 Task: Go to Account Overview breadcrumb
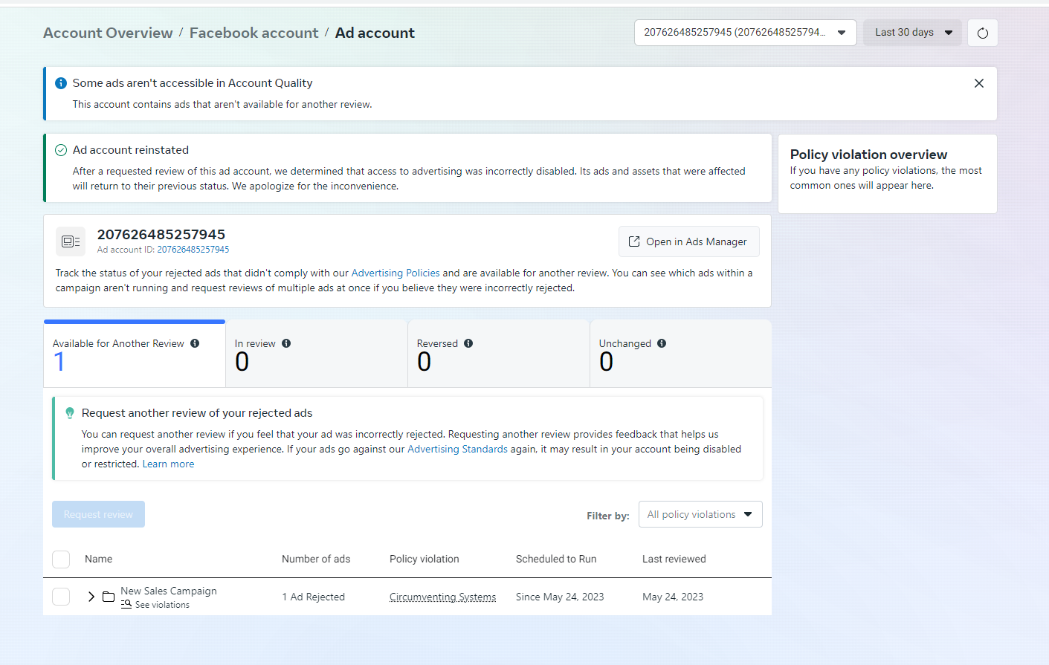click(x=108, y=33)
